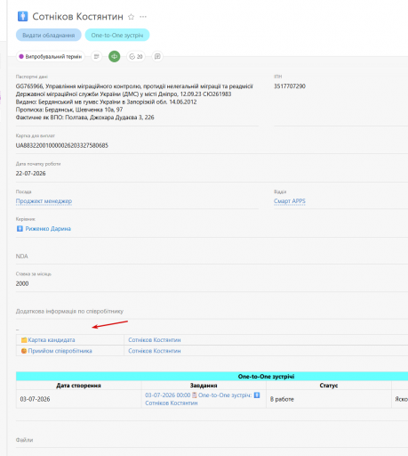Click the green round Ф avatar icon

pyautogui.click(x=115, y=56)
